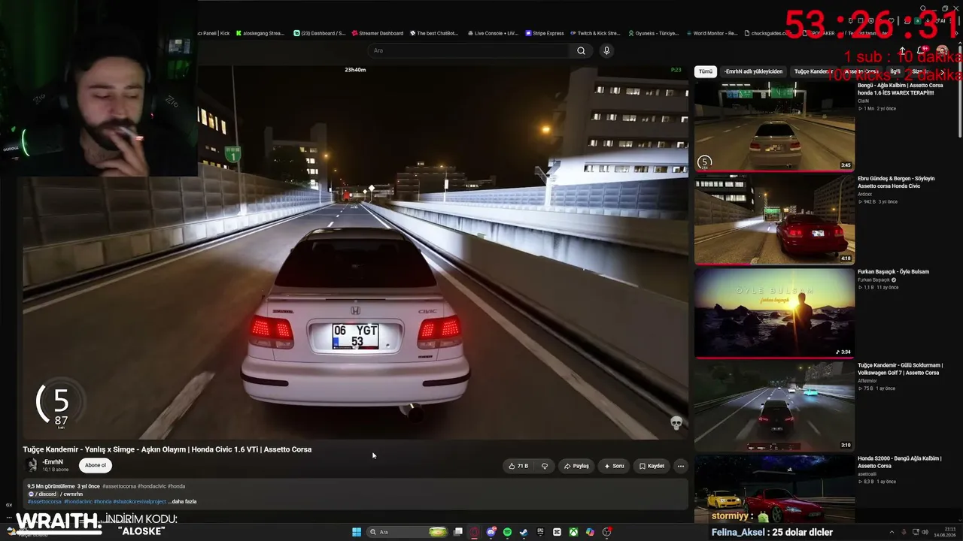
Task: Click the #shutokorevivalproject hashtag
Action: click(140, 502)
